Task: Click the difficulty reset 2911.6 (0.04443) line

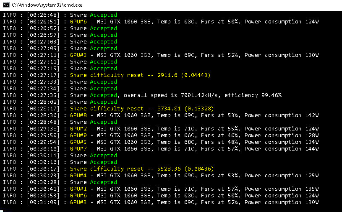Action: point(107,75)
